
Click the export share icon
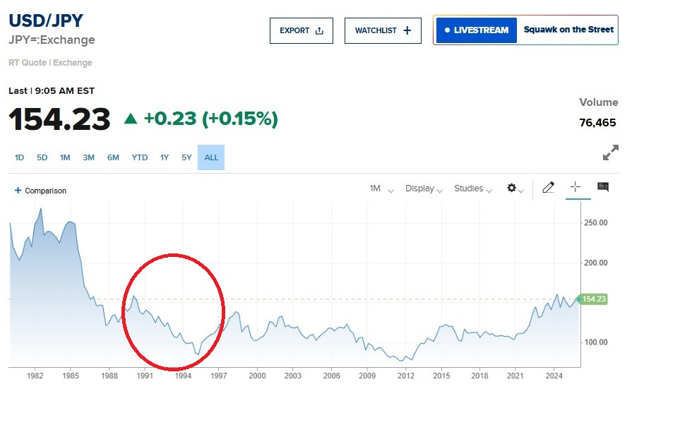tap(319, 31)
